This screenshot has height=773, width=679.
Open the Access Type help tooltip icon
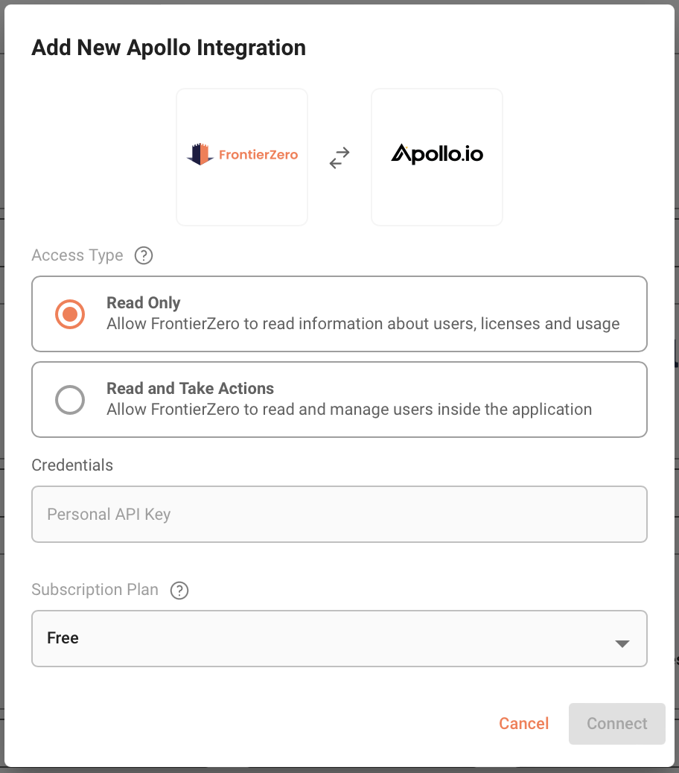tap(144, 255)
